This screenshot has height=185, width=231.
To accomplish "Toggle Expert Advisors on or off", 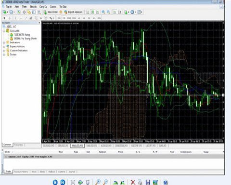I will click(73, 12).
